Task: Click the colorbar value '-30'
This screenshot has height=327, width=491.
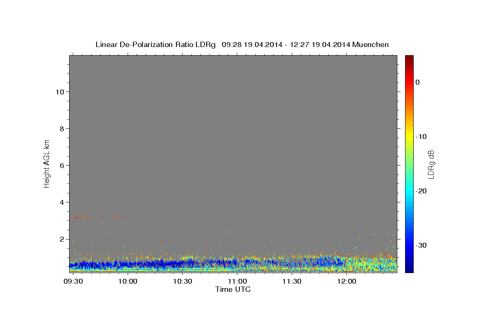Action: [421, 245]
